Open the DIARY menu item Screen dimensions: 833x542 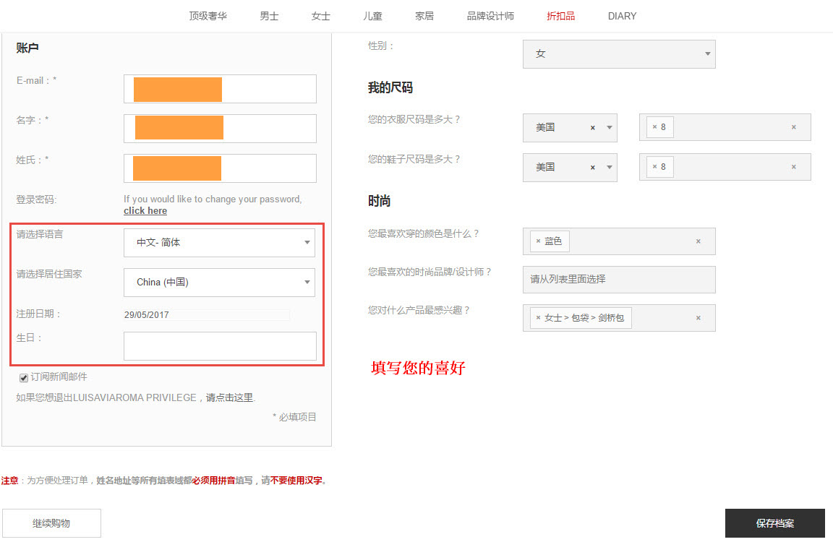(x=622, y=16)
